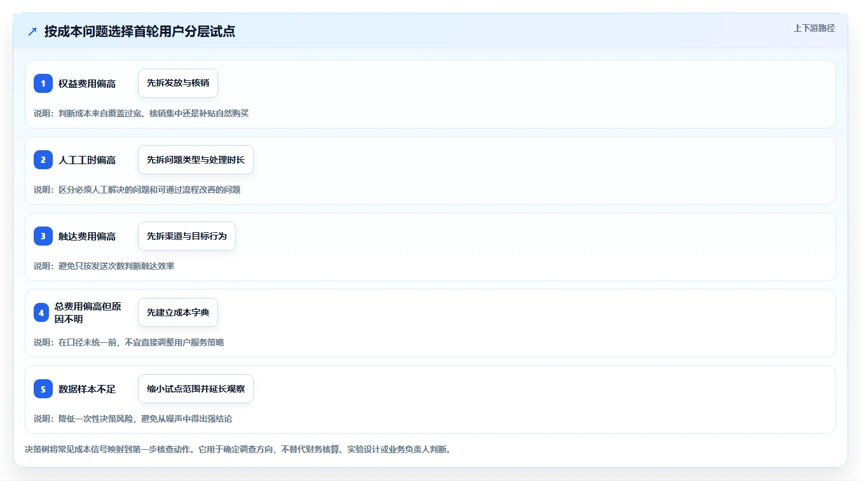Click the arrow icon beside the panel title
Screen dimensions: 861x481
click(32, 31)
